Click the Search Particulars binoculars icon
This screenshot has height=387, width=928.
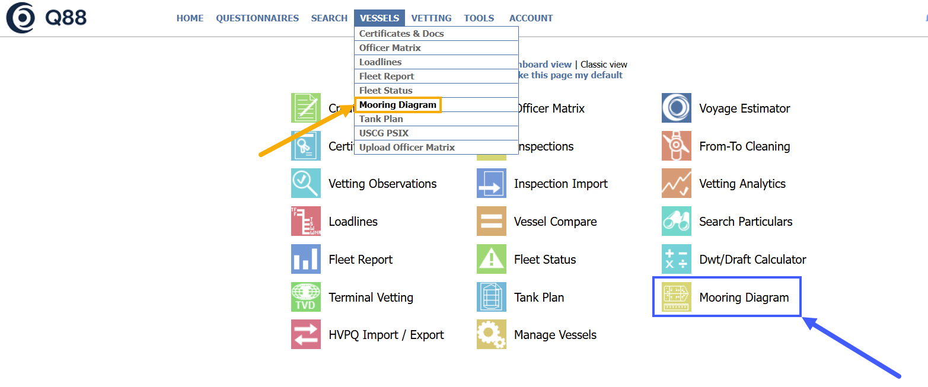click(x=676, y=222)
